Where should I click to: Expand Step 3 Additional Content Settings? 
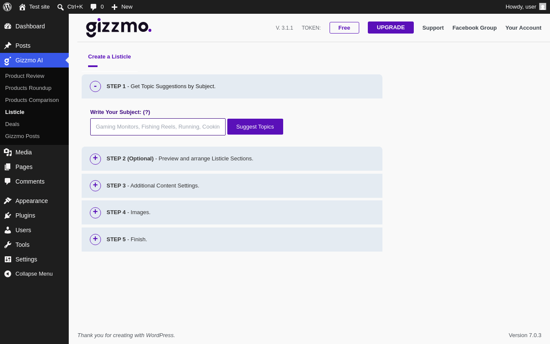[95, 186]
